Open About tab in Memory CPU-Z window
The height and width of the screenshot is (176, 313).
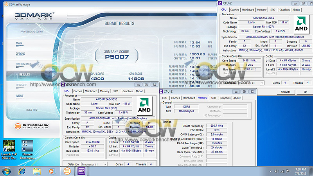point(237,98)
